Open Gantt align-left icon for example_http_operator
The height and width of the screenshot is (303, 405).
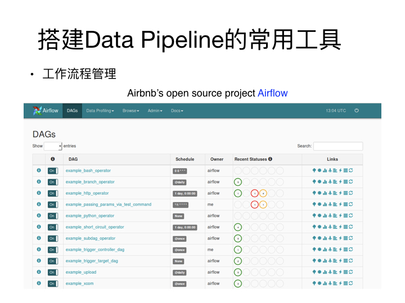click(x=335, y=193)
